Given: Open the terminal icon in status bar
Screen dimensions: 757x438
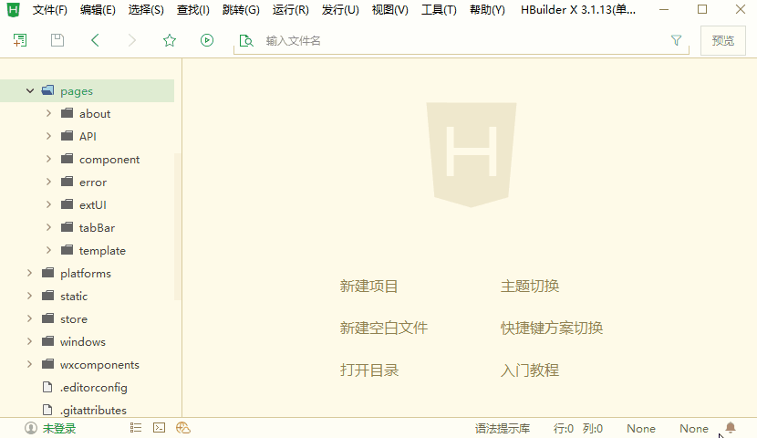Looking at the screenshot, I should [x=159, y=427].
